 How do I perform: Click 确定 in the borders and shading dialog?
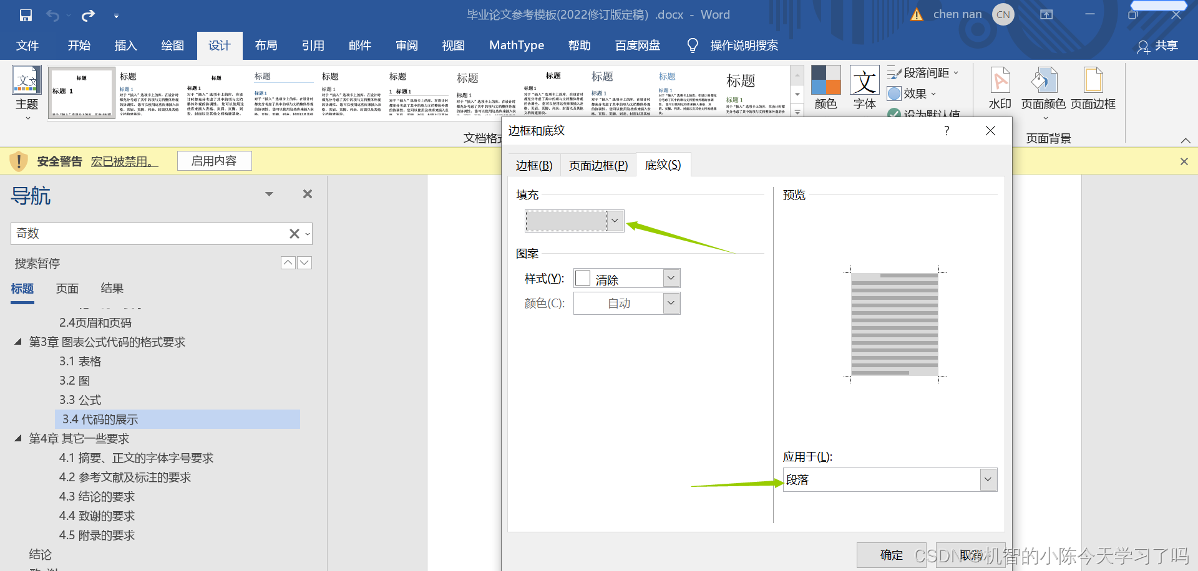click(892, 555)
